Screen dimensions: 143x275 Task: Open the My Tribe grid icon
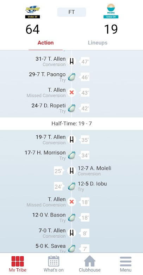(x=18, y=261)
